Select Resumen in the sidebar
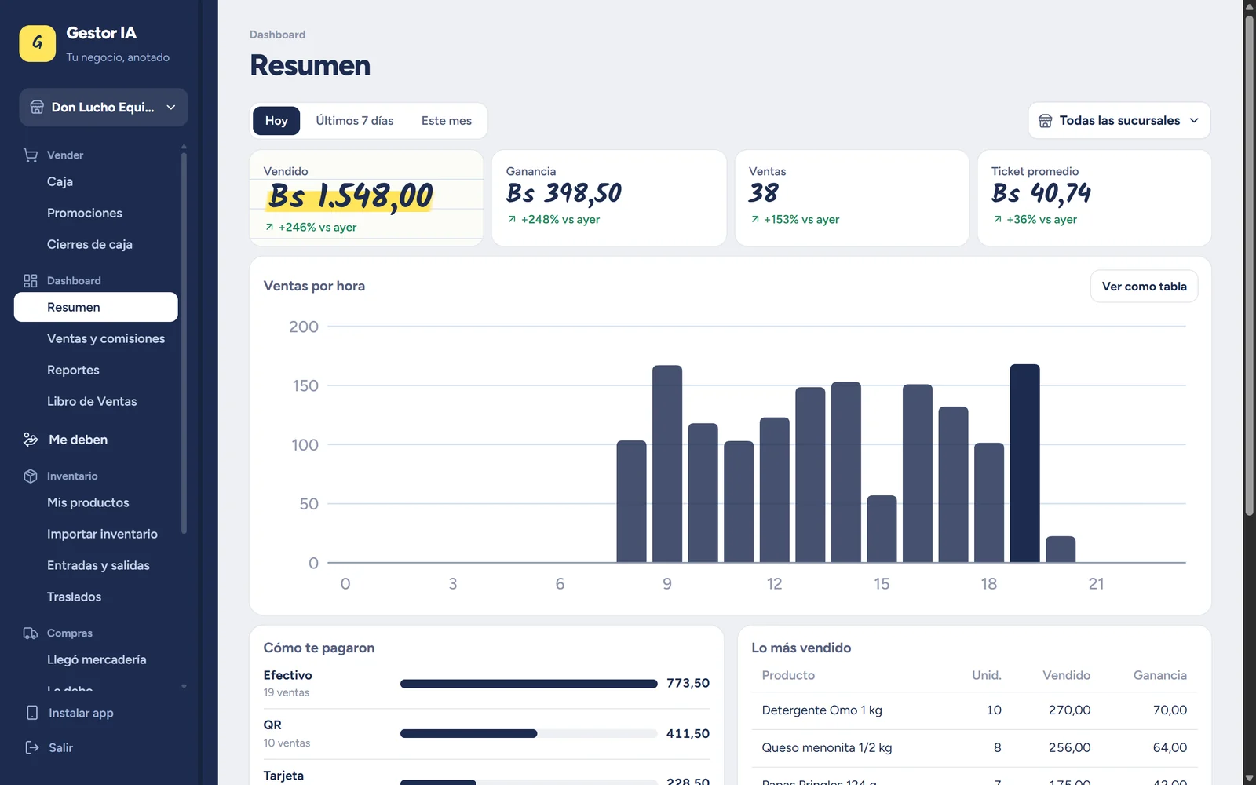1256x785 pixels. click(x=96, y=307)
